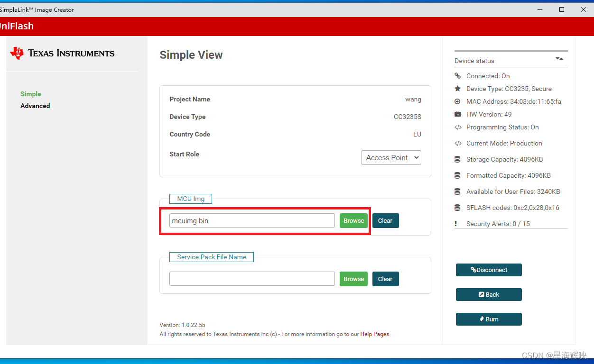
Task: Click the Security Alerts: 0 / 15 text
Action: [x=498, y=224]
